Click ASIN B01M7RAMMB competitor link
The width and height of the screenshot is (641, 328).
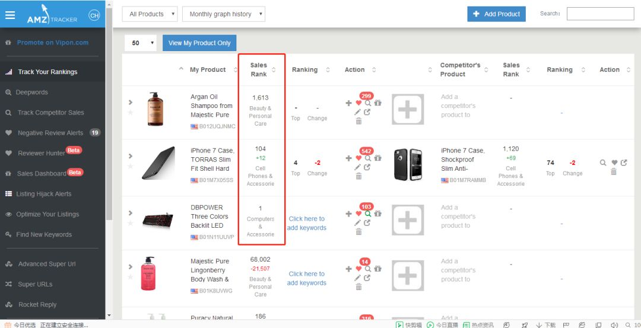(468, 180)
